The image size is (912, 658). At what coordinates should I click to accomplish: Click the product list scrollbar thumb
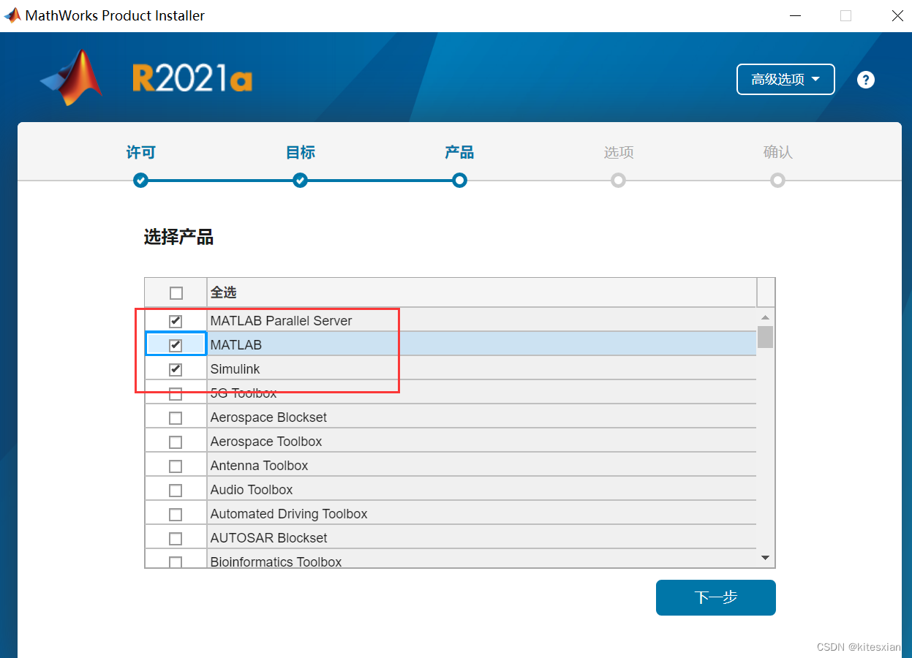[766, 336]
